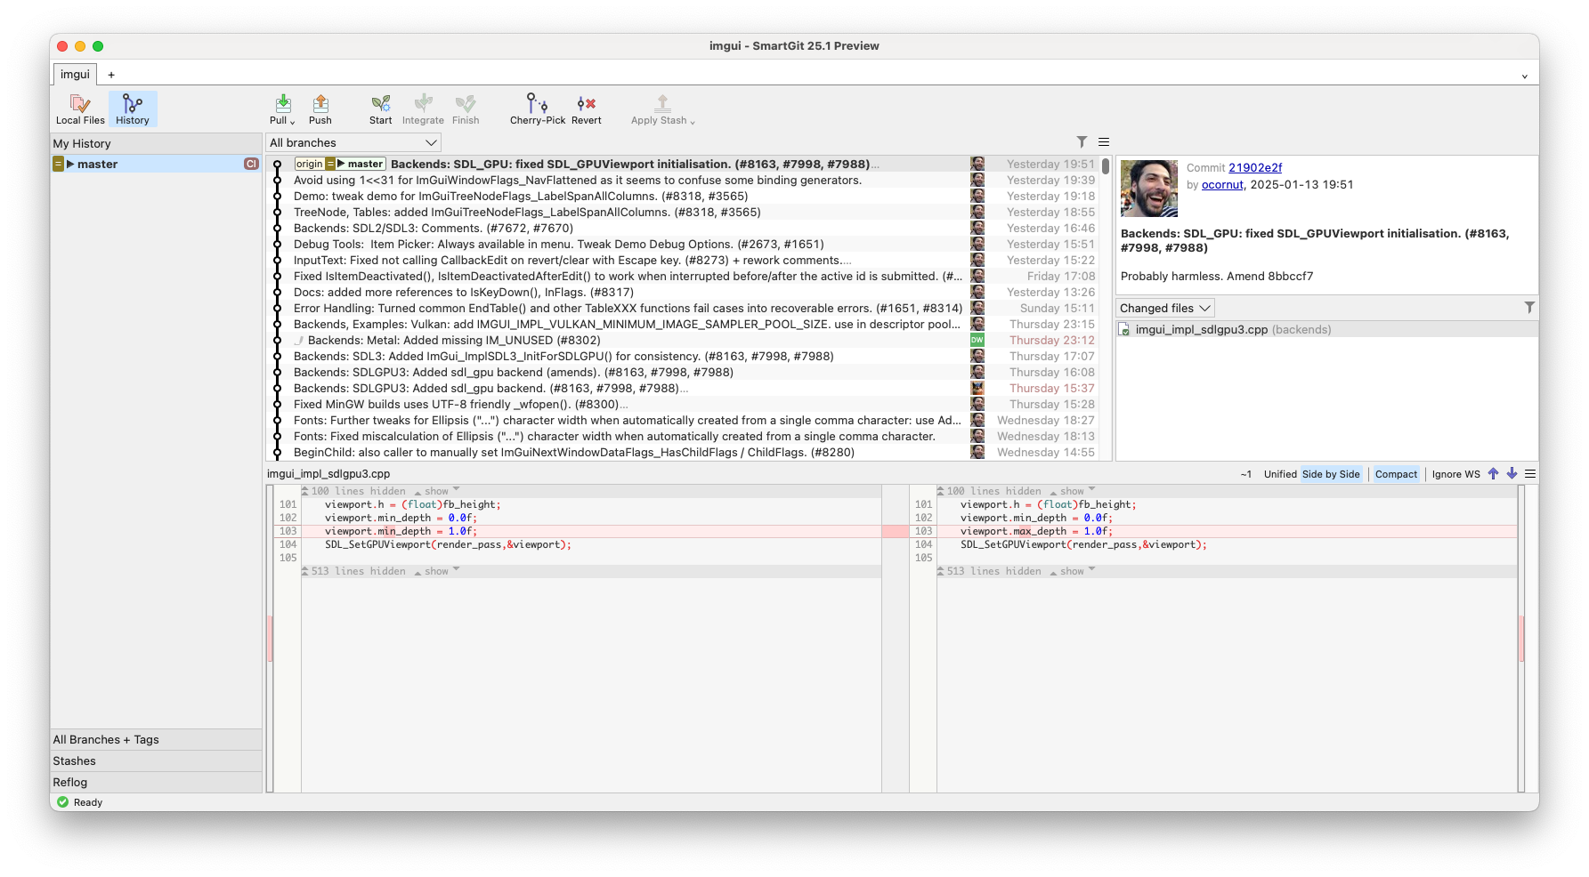
Task: Select the imgui repository tab
Action: (74, 74)
